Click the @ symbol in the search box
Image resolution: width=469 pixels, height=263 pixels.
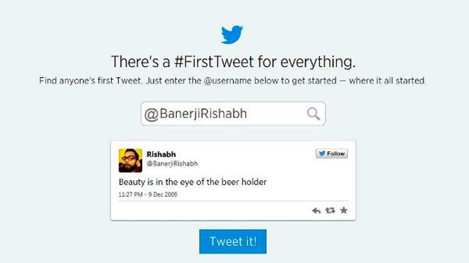click(x=152, y=115)
